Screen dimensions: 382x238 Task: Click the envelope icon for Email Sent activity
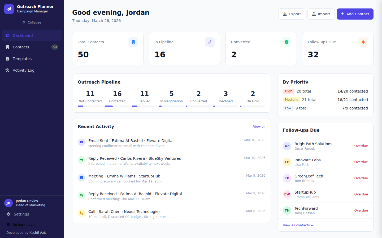click(x=81, y=142)
